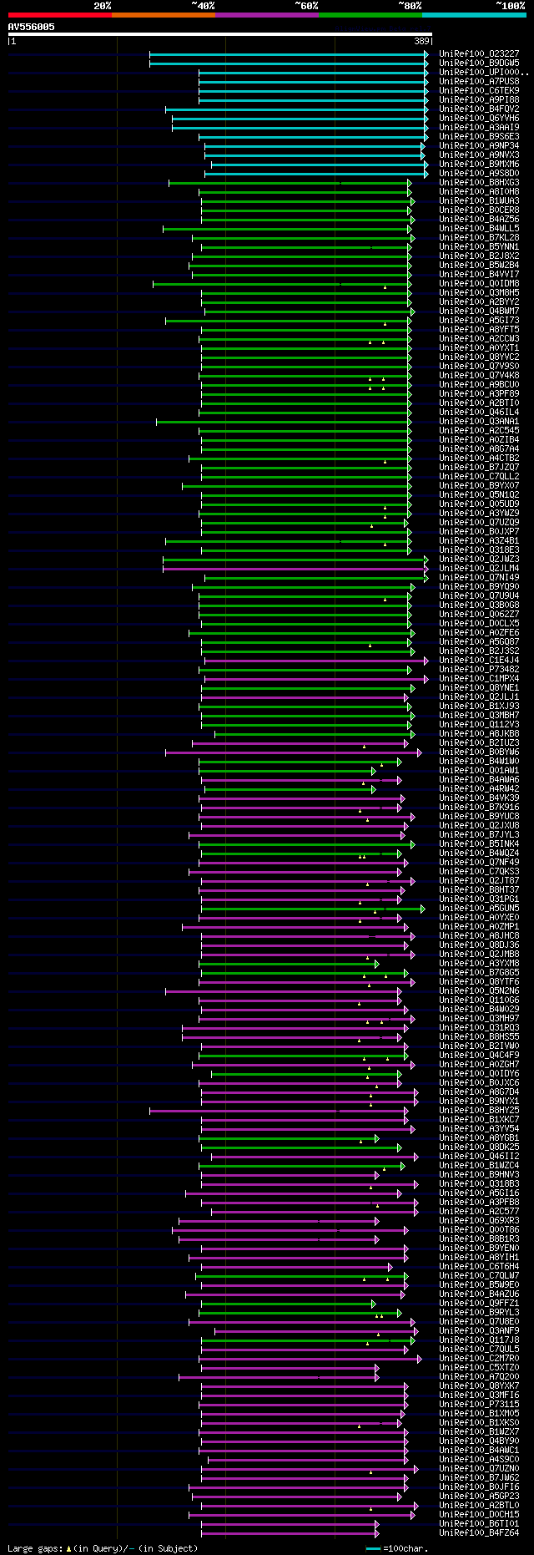Click the cyan ~100% identity legend bar
The width and height of the screenshot is (534, 1555).
tap(474, 15)
